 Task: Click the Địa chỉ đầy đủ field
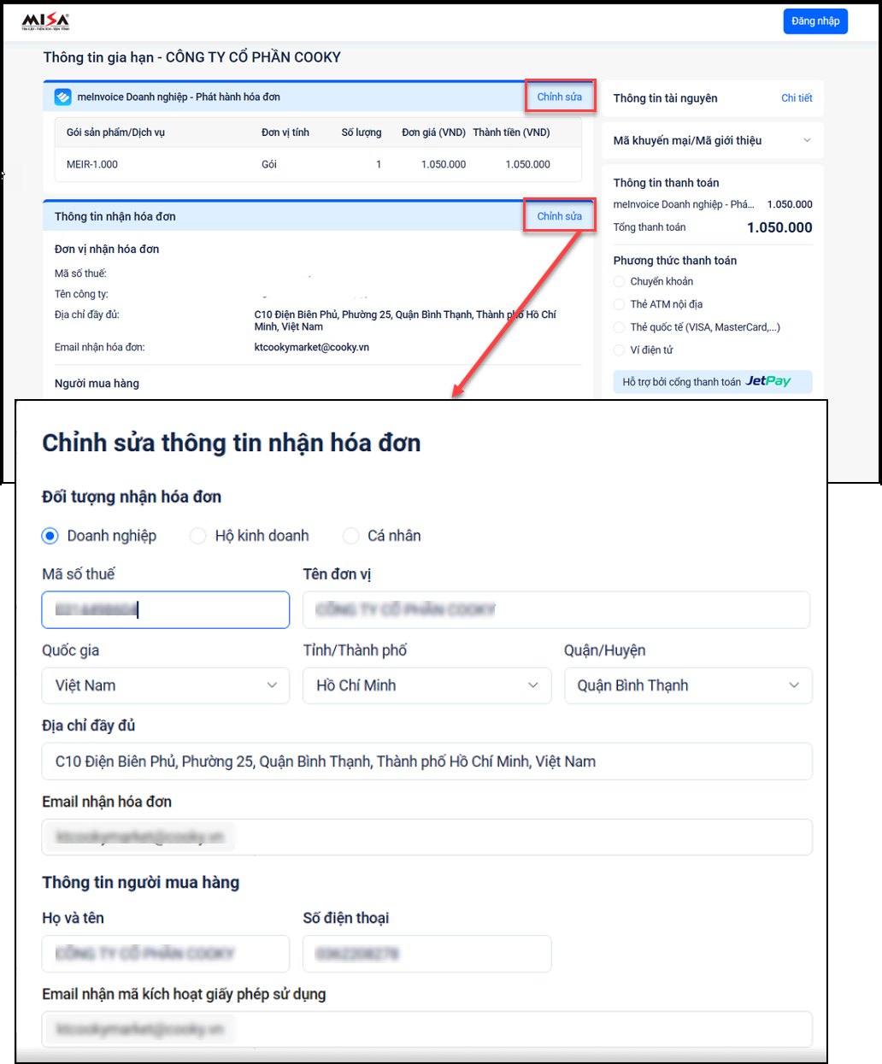(x=426, y=761)
